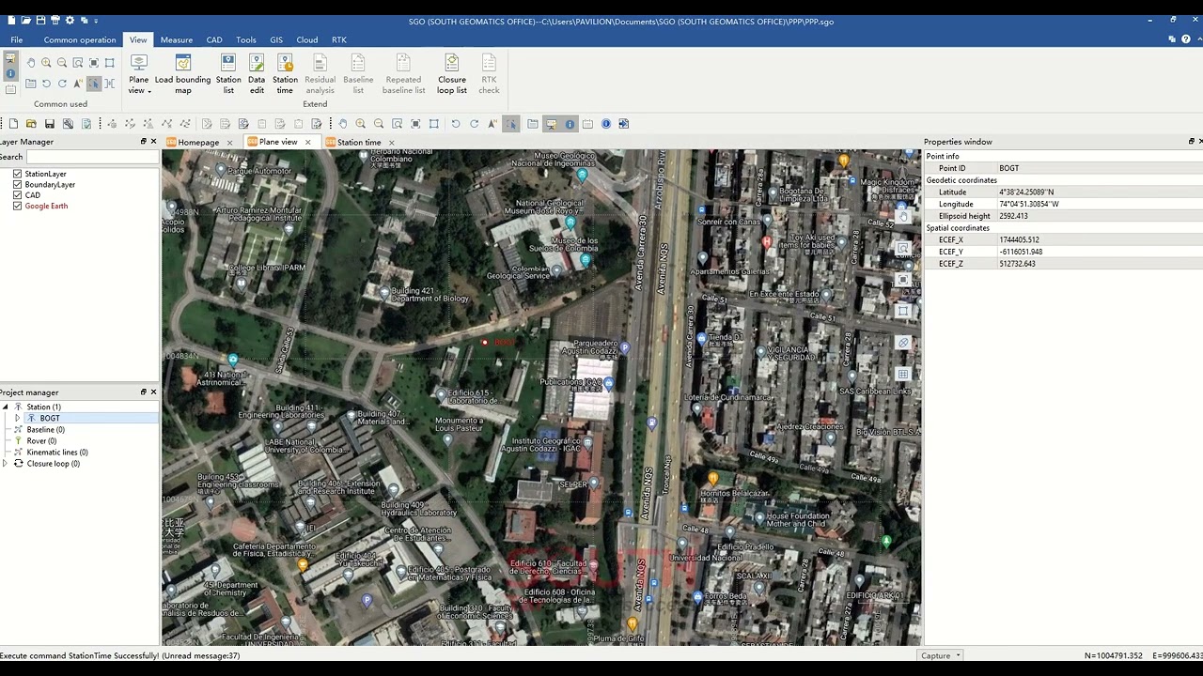1203x676 pixels.
Task: Click the settings gear in title bar
Action: [70, 21]
